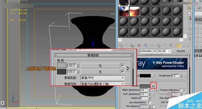
Task: Click light gray front color swatch
Action: (x=62, y=65)
